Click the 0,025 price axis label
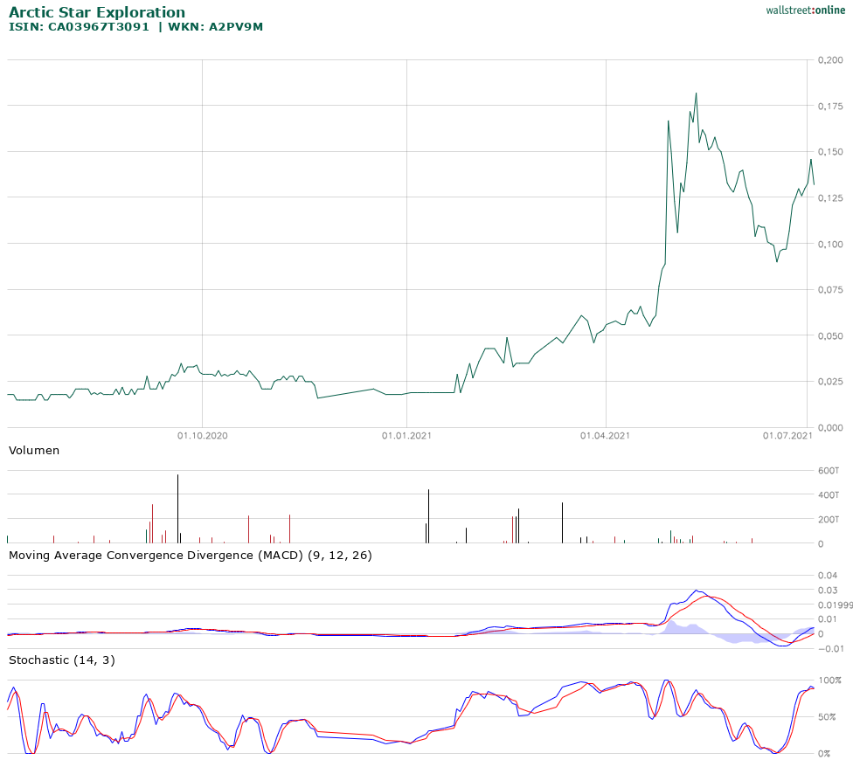The width and height of the screenshot is (853, 760). pyautogui.click(x=830, y=382)
